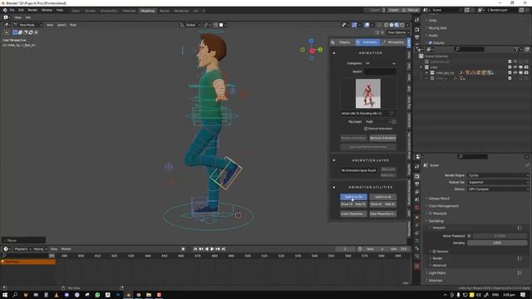The image size is (532, 299).
Task: Play the animation in timeline
Action: click(x=212, y=249)
